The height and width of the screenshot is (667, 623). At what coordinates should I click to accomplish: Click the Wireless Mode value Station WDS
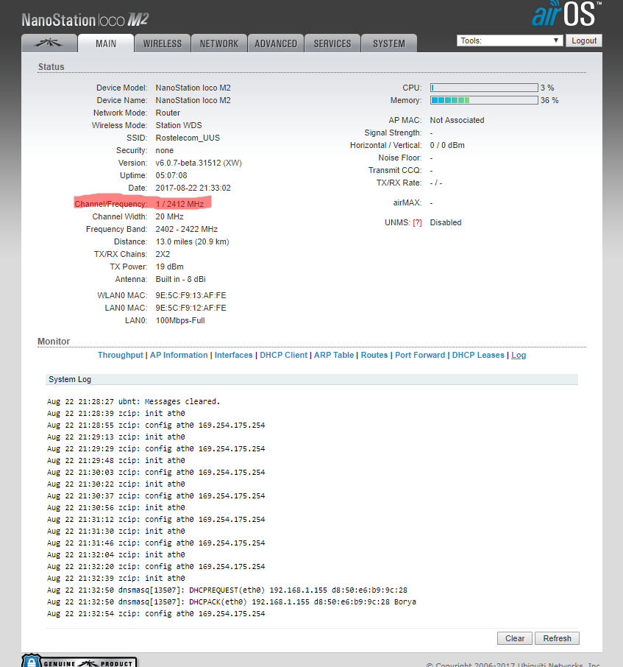(179, 125)
